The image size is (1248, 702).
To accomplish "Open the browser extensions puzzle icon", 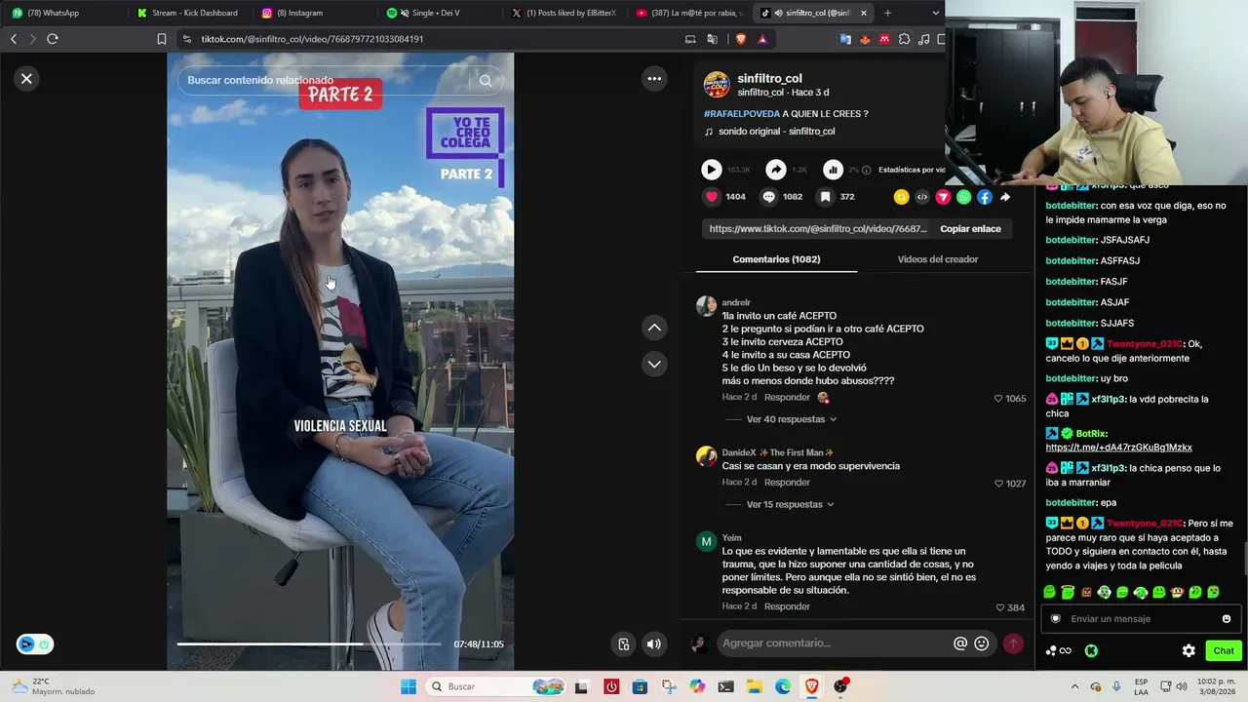I will click(x=904, y=39).
